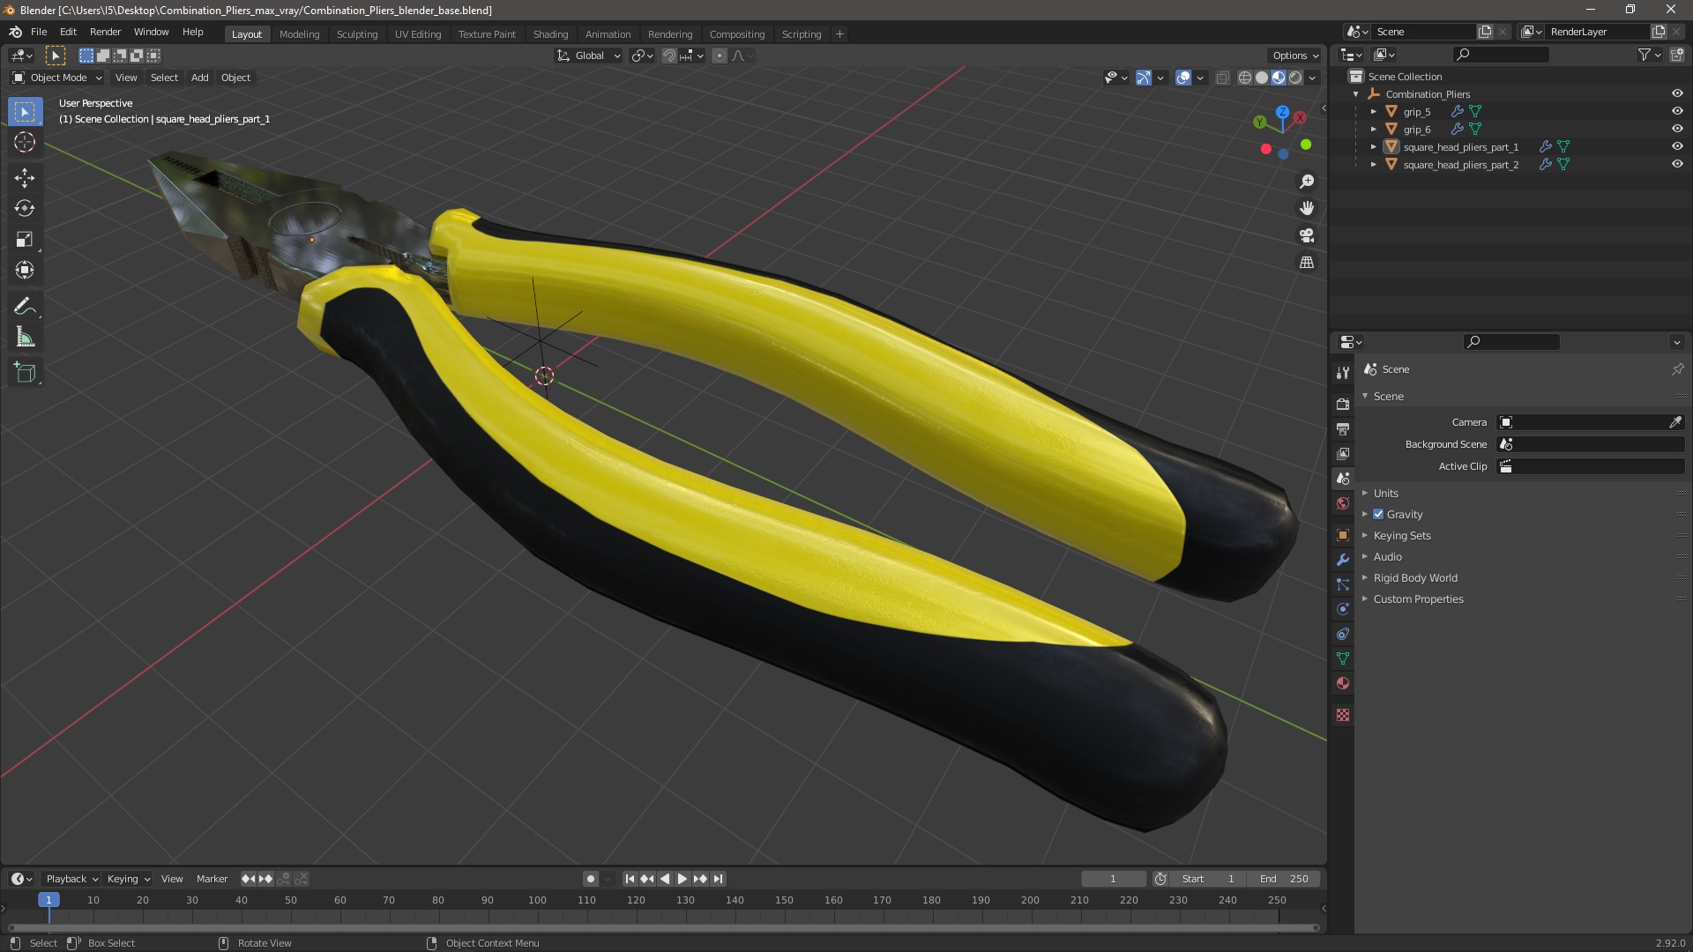
Task: Expand the grip_5 outliner row
Action: click(x=1373, y=111)
